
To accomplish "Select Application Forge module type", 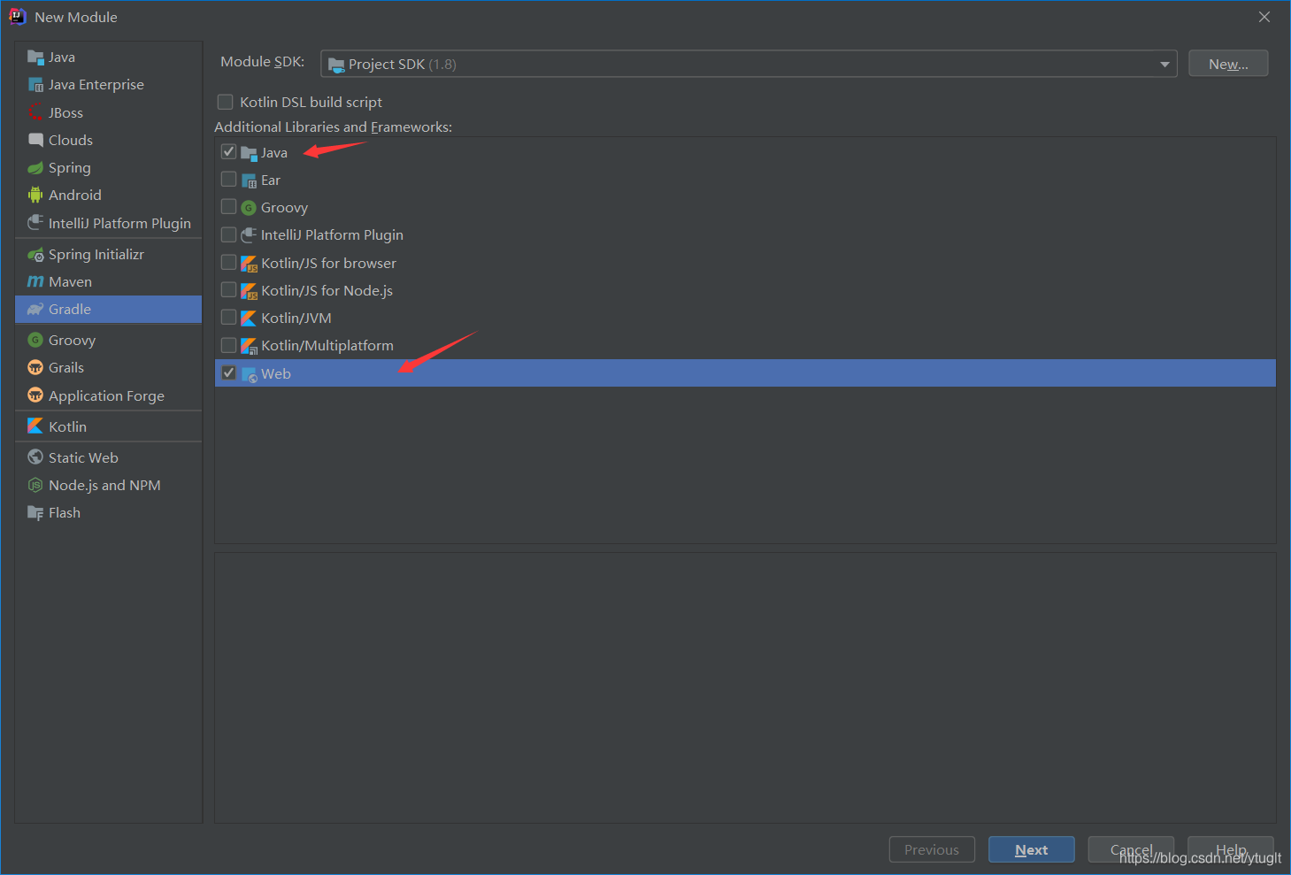I will (108, 395).
